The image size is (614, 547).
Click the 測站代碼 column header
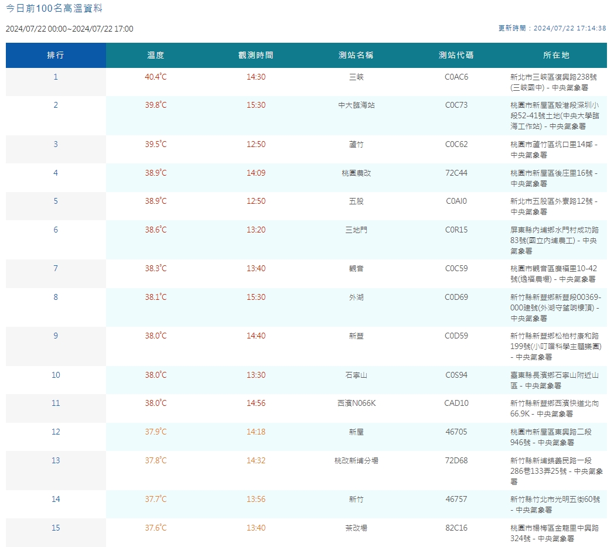point(456,55)
